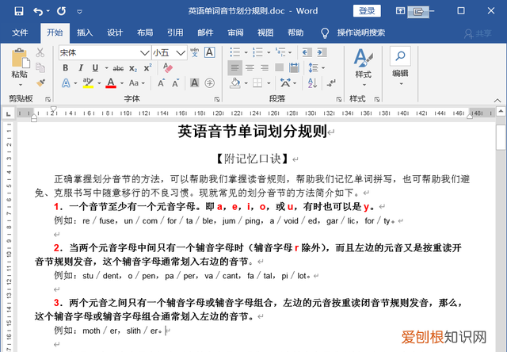This screenshot has height=352, width=507.
Task: Click the 登录 sign-in button
Action: 367,11
